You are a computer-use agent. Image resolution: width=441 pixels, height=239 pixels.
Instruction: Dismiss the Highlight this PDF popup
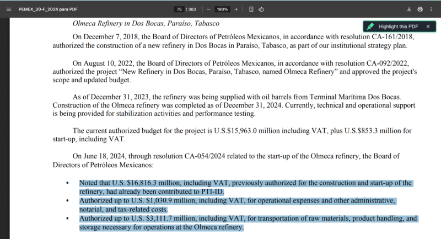(428, 26)
